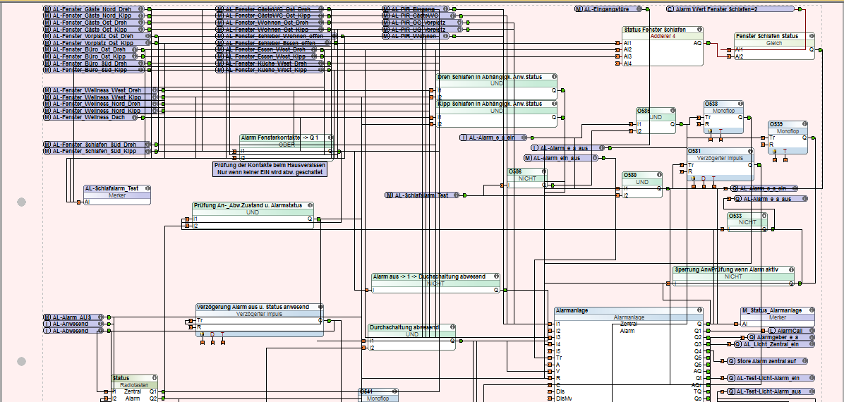Click info icon on O580 UND block
Viewport: 844px width, 402px height.
point(658,175)
